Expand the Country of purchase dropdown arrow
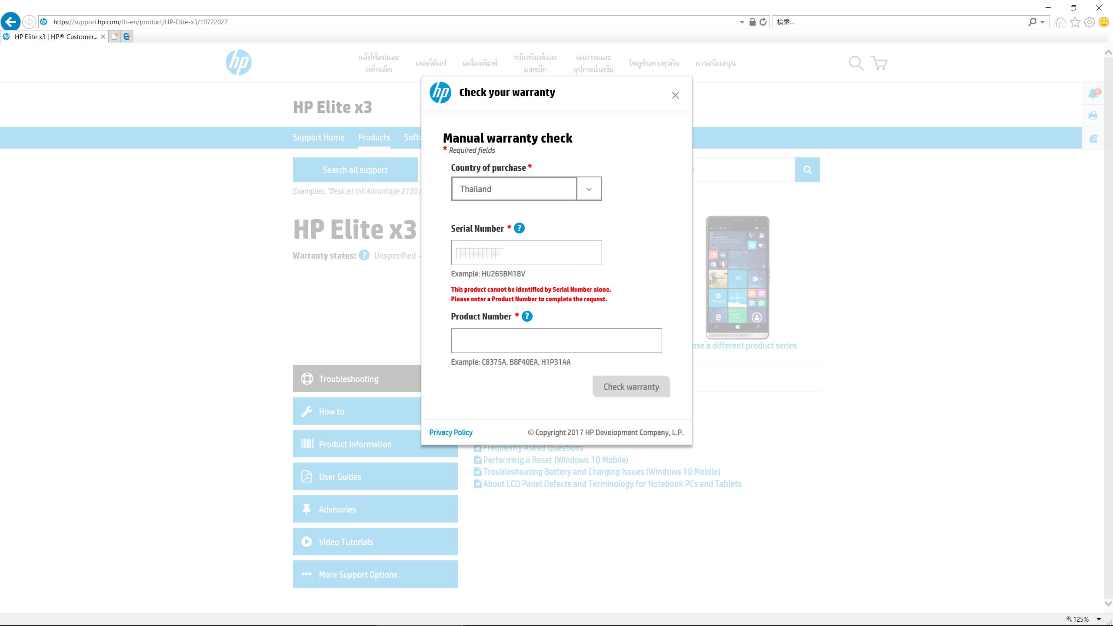 589,189
